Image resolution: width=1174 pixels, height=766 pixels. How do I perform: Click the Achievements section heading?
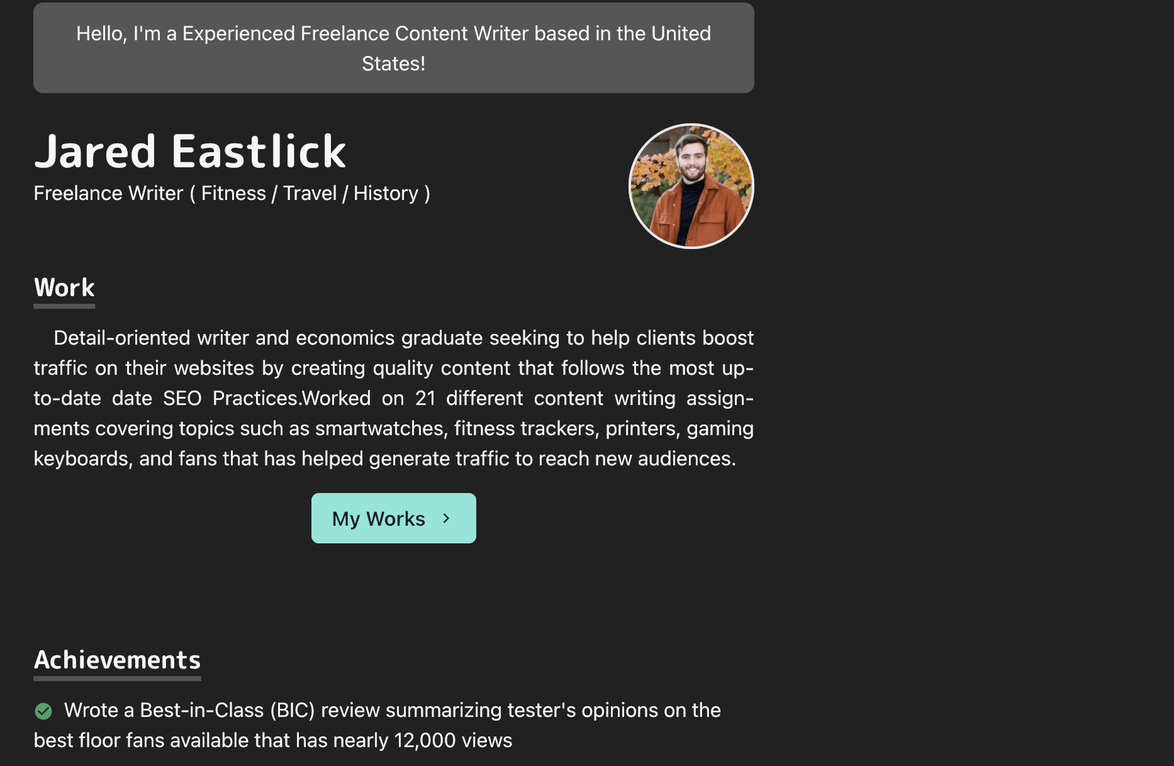pos(117,660)
